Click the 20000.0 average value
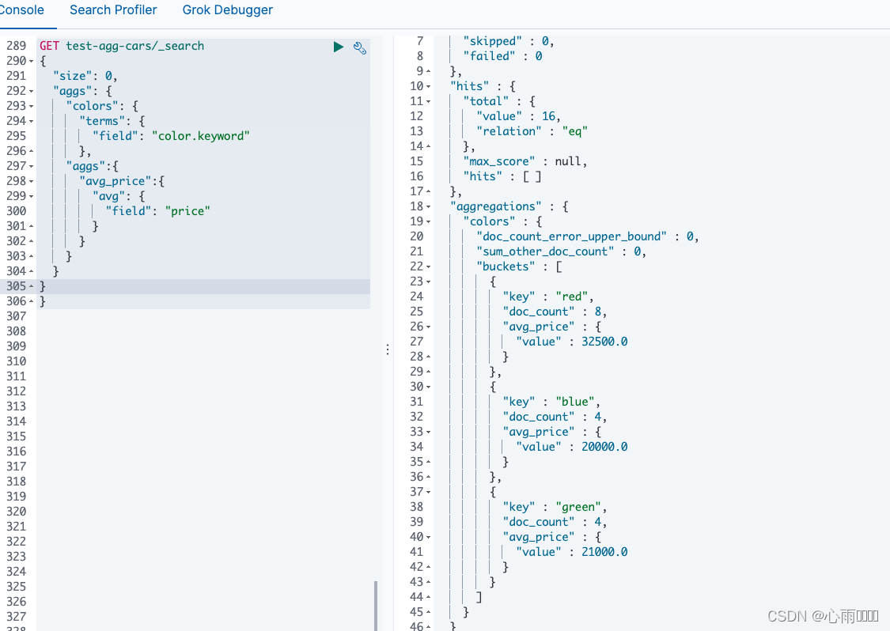 (604, 447)
